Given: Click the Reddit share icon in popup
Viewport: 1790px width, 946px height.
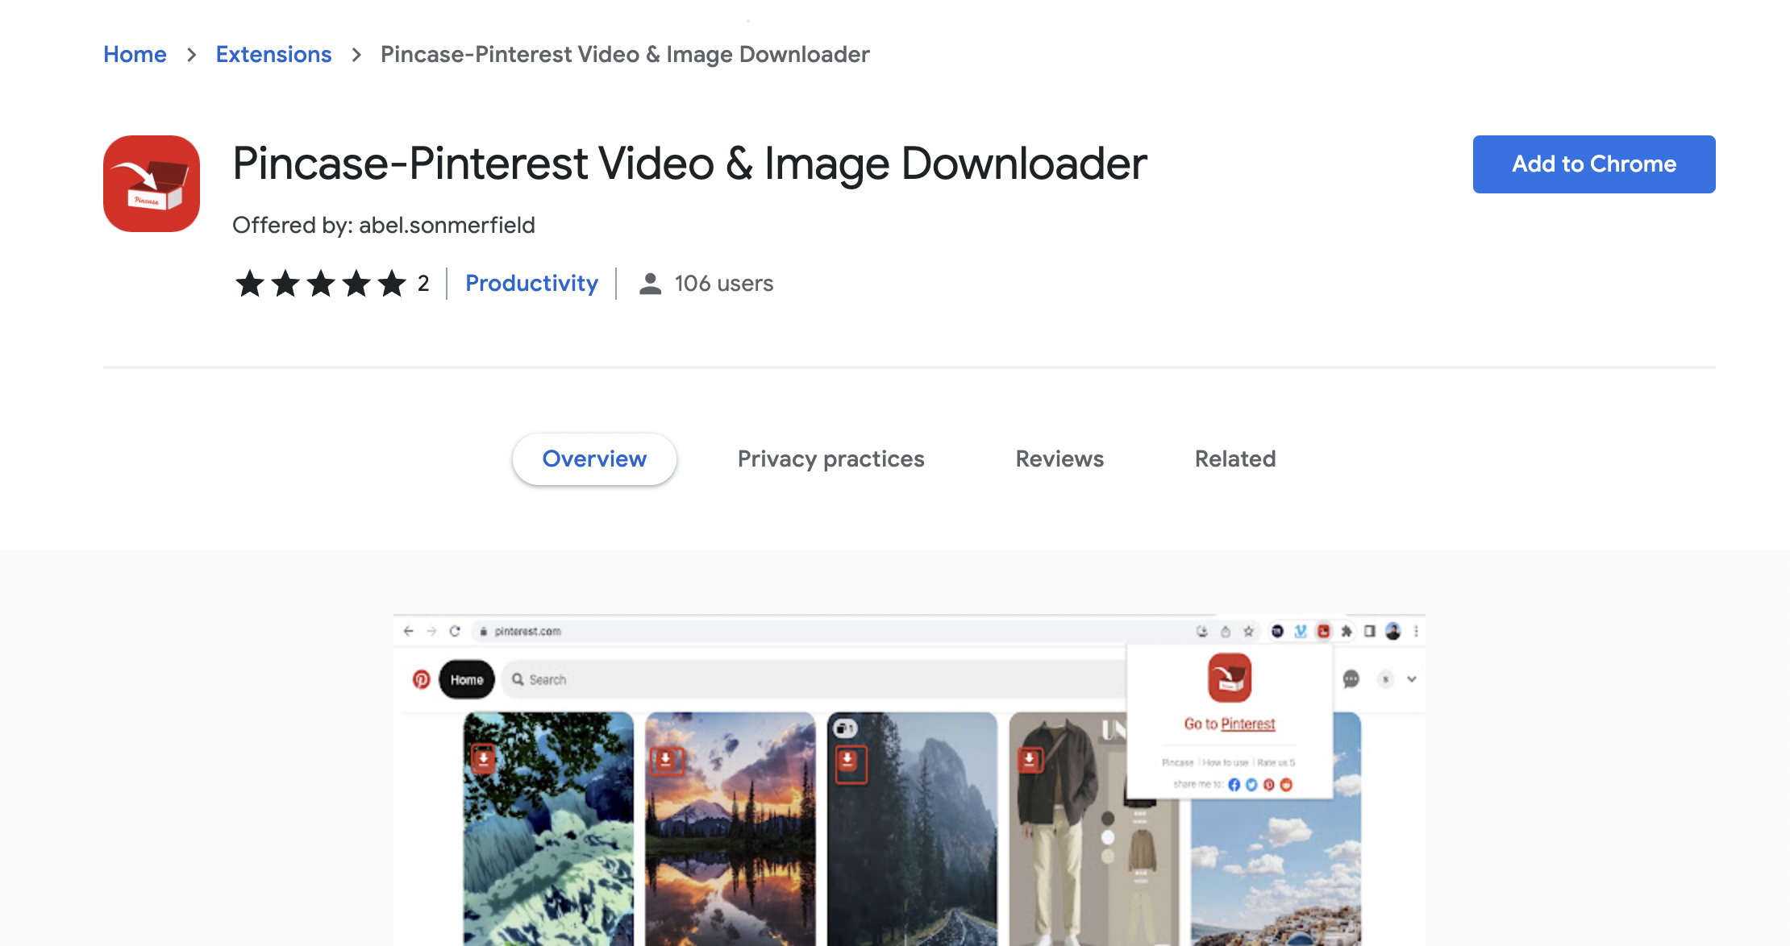Looking at the screenshot, I should point(1286,784).
